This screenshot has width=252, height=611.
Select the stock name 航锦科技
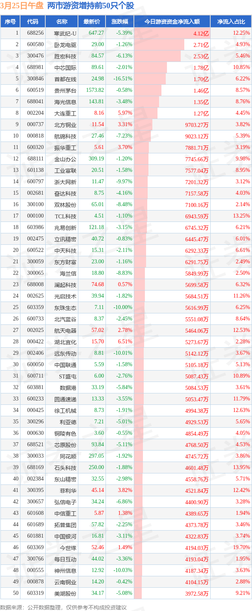[65, 136]
